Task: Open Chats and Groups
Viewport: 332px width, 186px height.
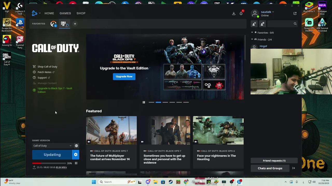Action: pyautogui.click(x=270, y=168)
